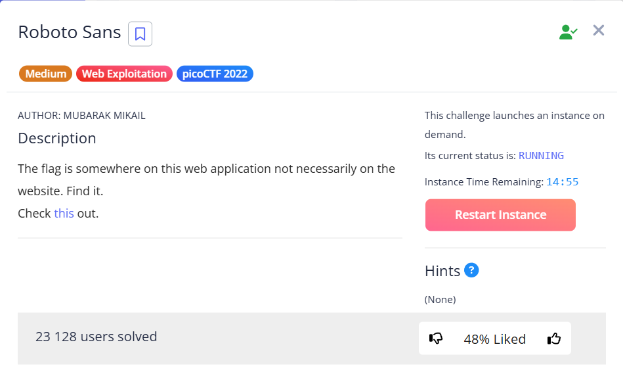
Task: Click the green solved-user status icon
Action: [568, 32]
